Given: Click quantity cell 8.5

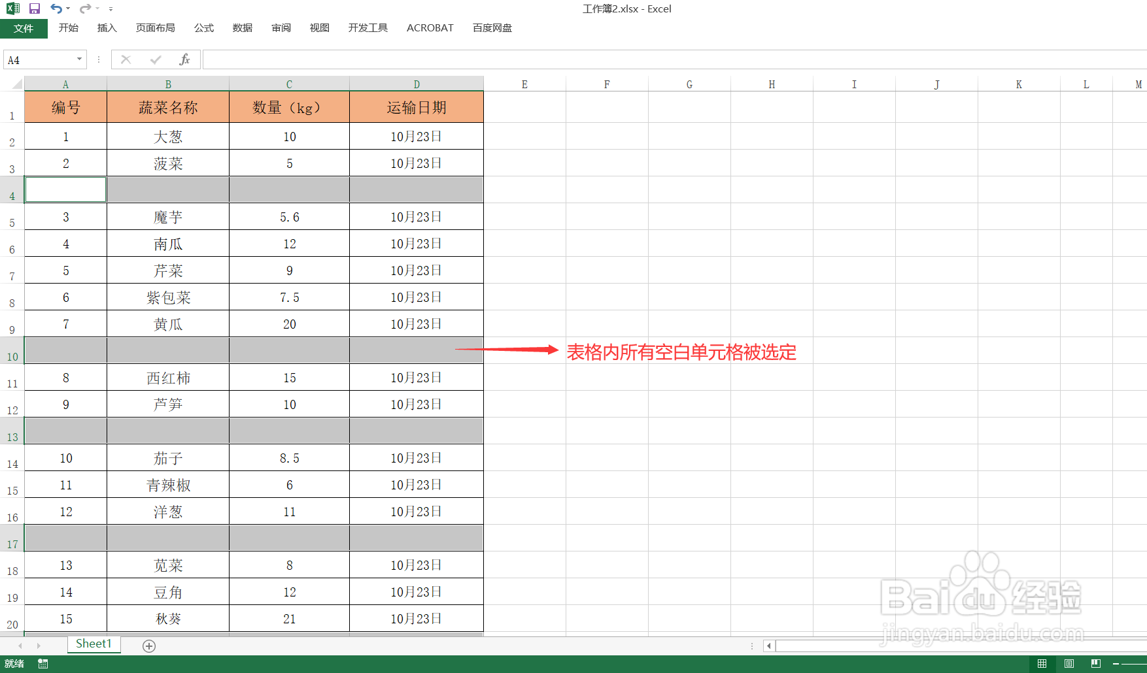Looking at the screenshot, I should (289, 458).
